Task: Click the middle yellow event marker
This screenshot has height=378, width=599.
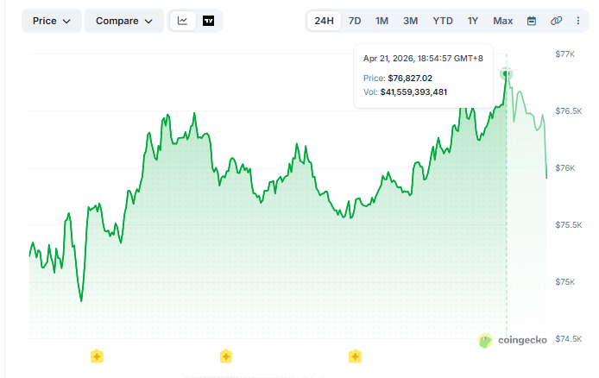Action: 225,356
